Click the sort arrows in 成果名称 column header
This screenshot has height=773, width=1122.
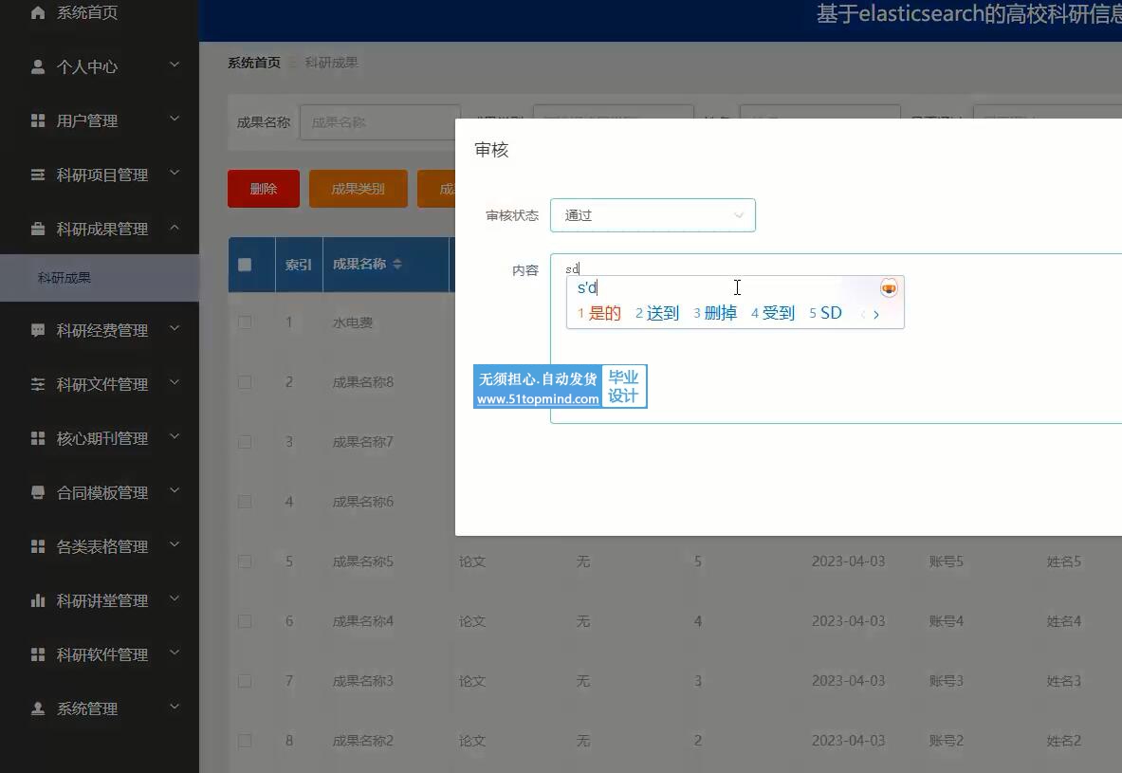pos(397,264)
